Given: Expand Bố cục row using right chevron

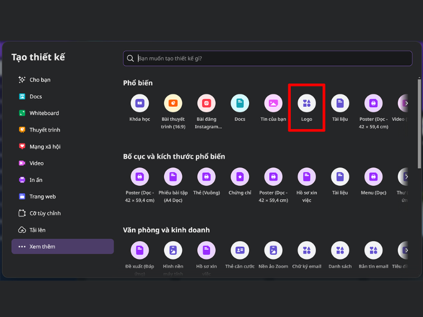Looking at the screenshot, I should coord(406,176).
